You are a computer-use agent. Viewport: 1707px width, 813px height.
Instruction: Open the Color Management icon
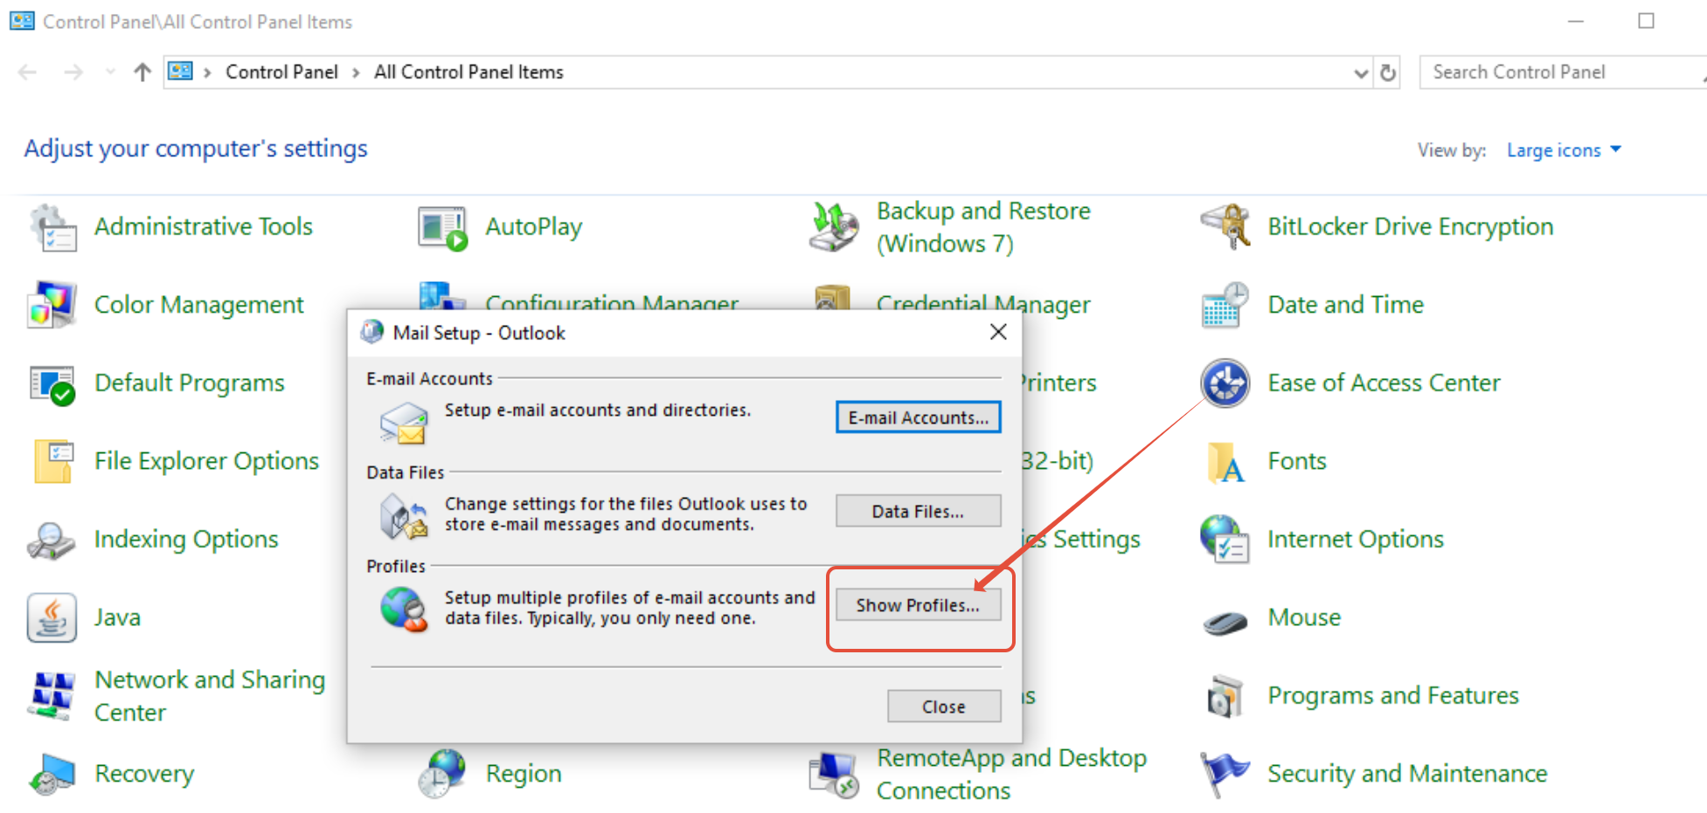[x=52, y=306]
